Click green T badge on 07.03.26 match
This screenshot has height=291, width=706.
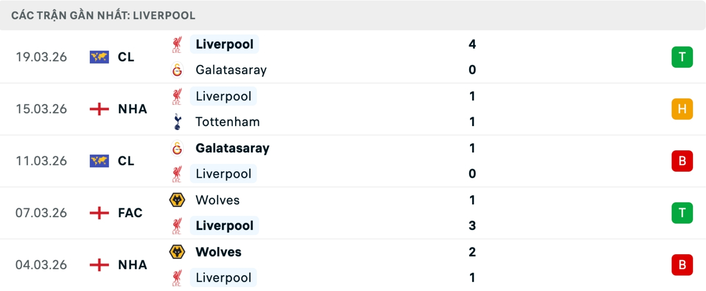(682, 213)
